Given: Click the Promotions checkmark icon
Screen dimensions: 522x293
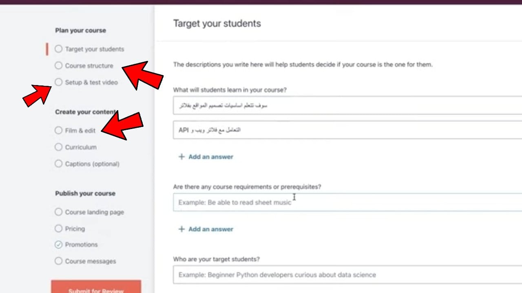Looking at the screenshot, I should (59, 245).
